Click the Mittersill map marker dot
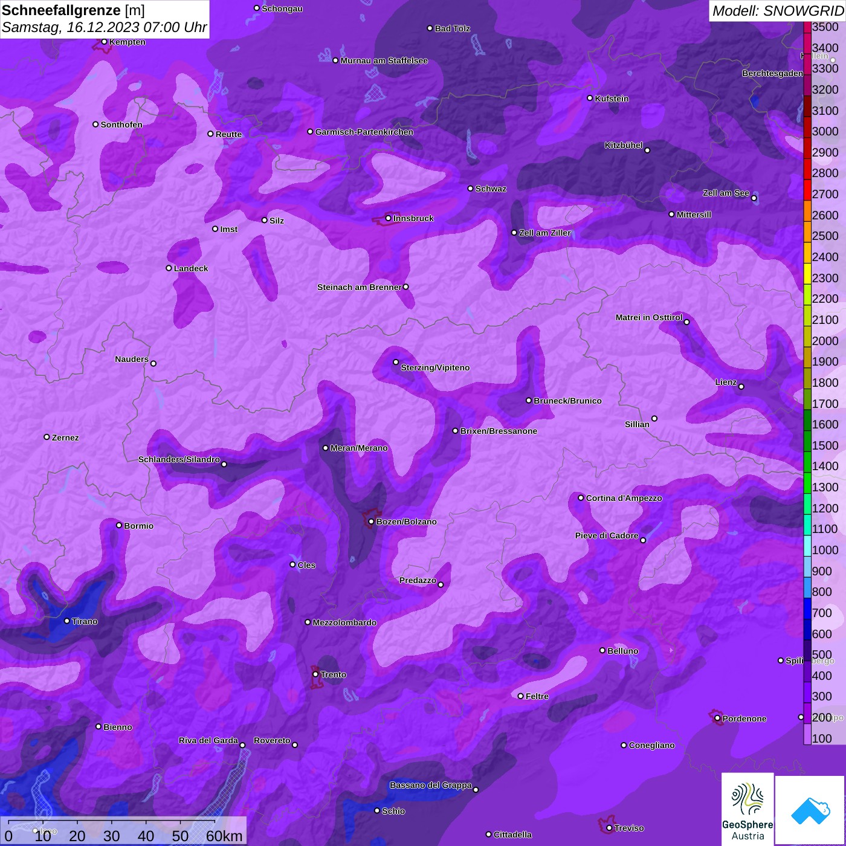This screenshot has height=846, width=846. click(x=671, y=214)
